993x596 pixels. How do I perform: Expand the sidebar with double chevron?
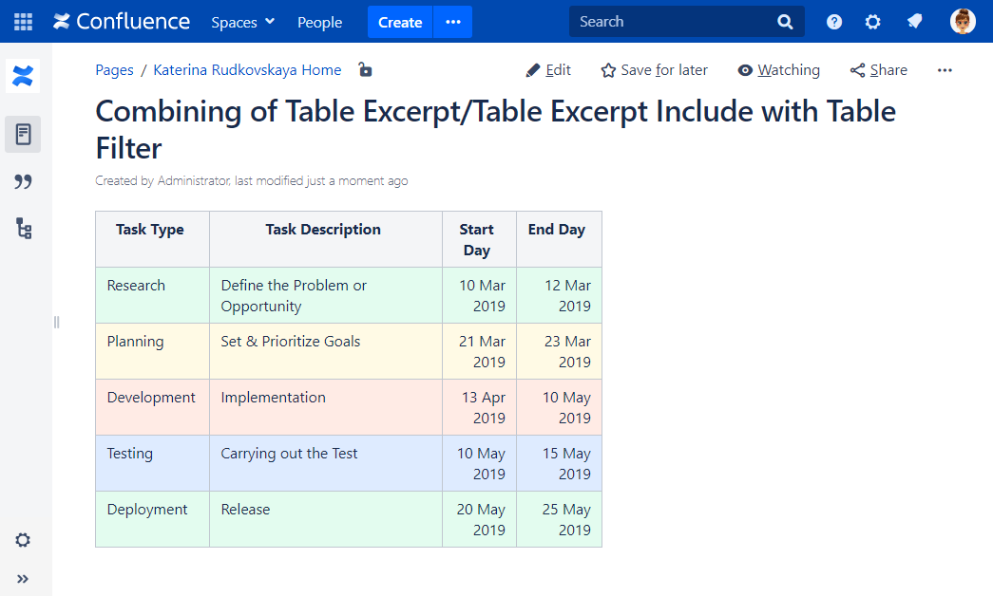coord(23,578)
